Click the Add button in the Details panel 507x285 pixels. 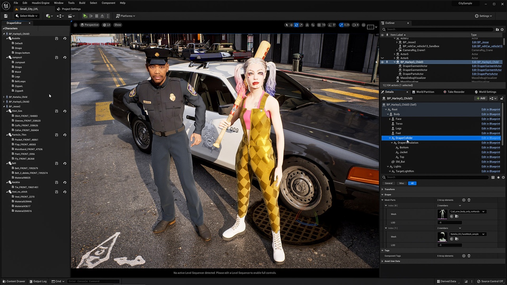481,98
